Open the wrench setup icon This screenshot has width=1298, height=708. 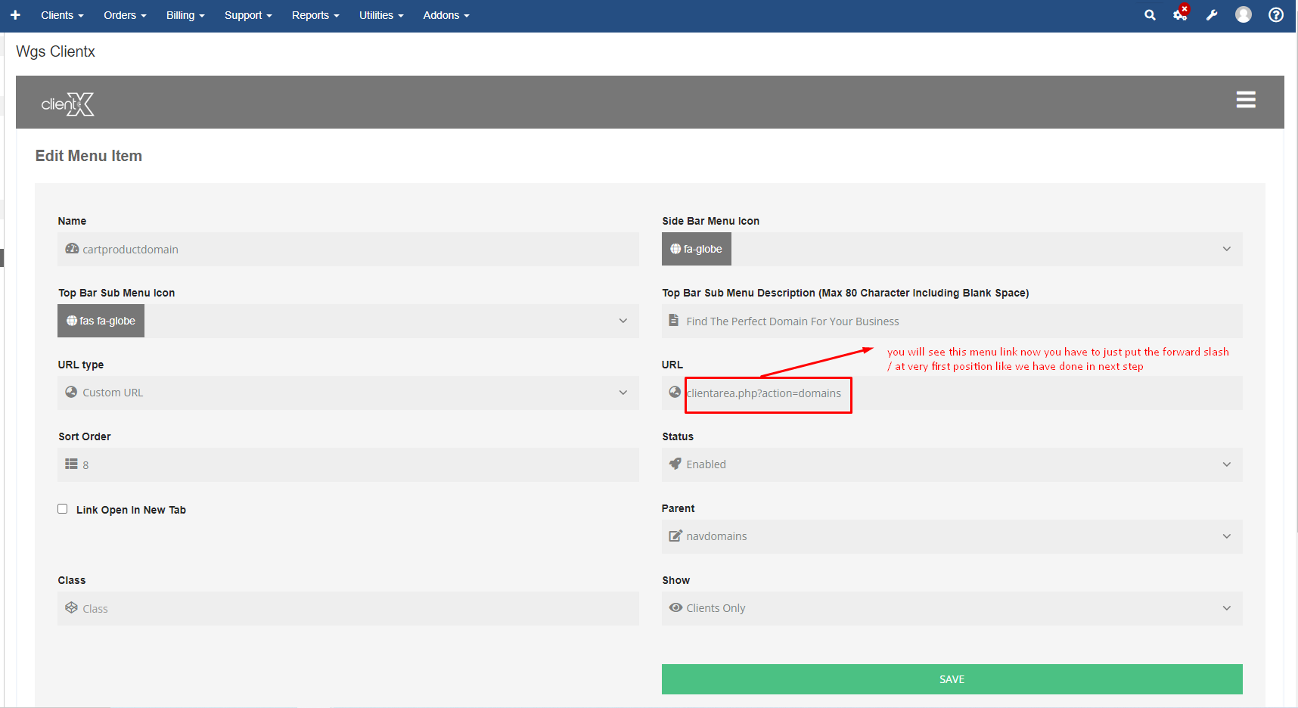click(x=1212, y=15)
